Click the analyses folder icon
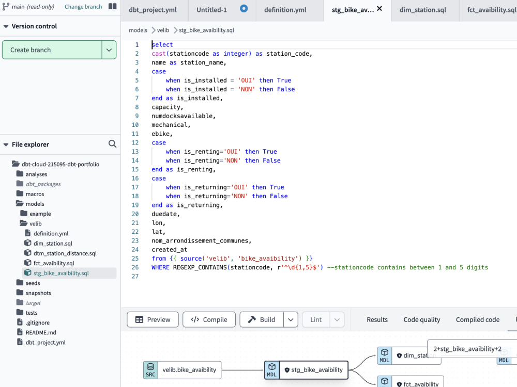This screenshot has width=517, height=387. [20, 174]
